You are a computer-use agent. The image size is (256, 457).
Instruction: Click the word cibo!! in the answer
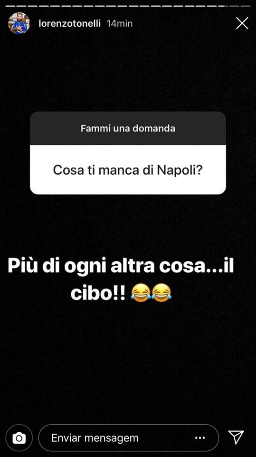coord(98,294)
